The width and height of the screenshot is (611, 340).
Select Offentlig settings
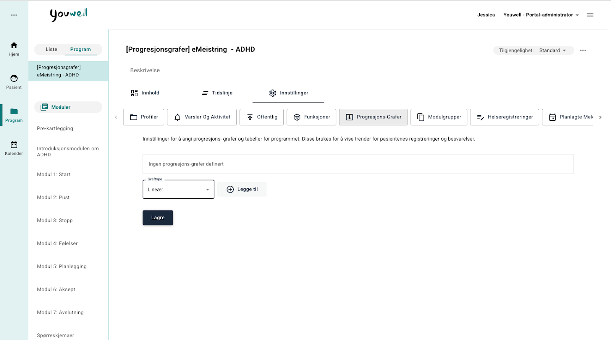pyautogui.click(x=262, y=117)
